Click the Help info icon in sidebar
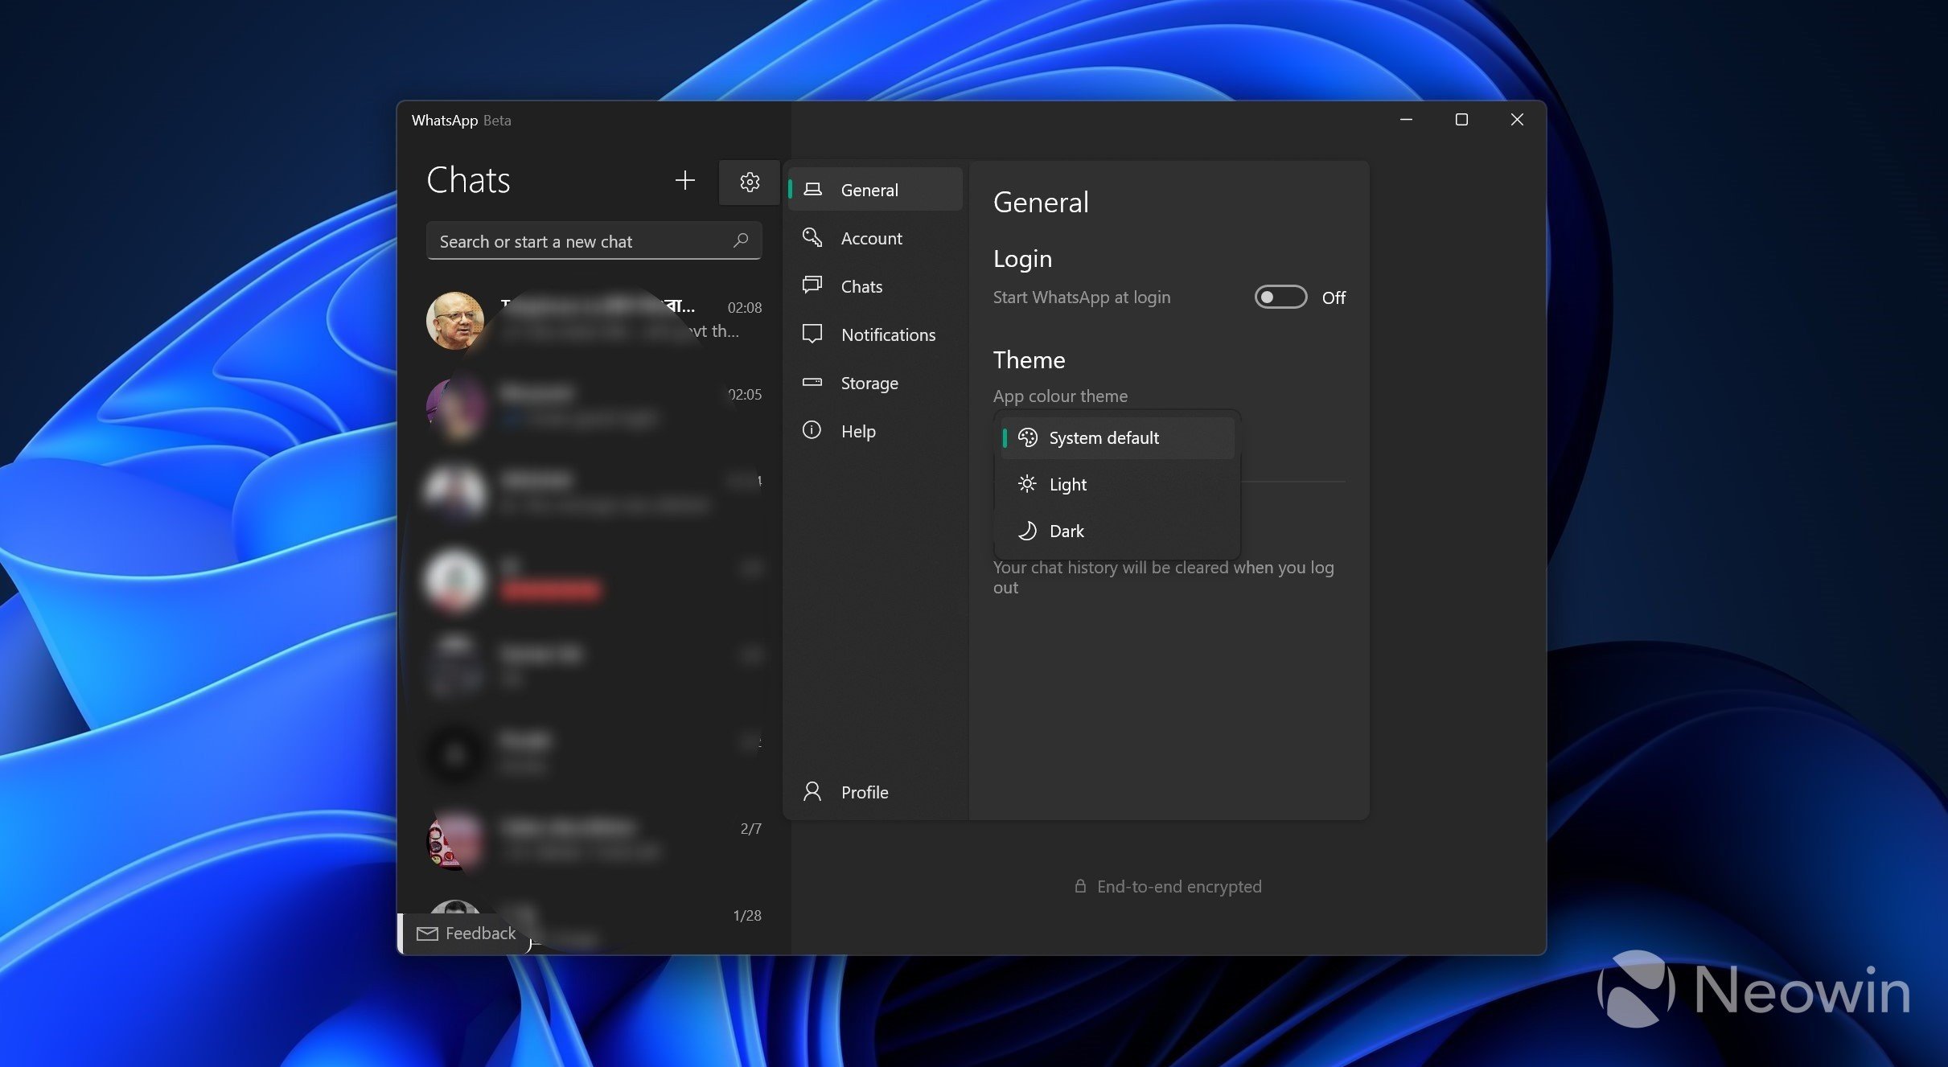The image size is (1948, 1067). tap(812, 430)
